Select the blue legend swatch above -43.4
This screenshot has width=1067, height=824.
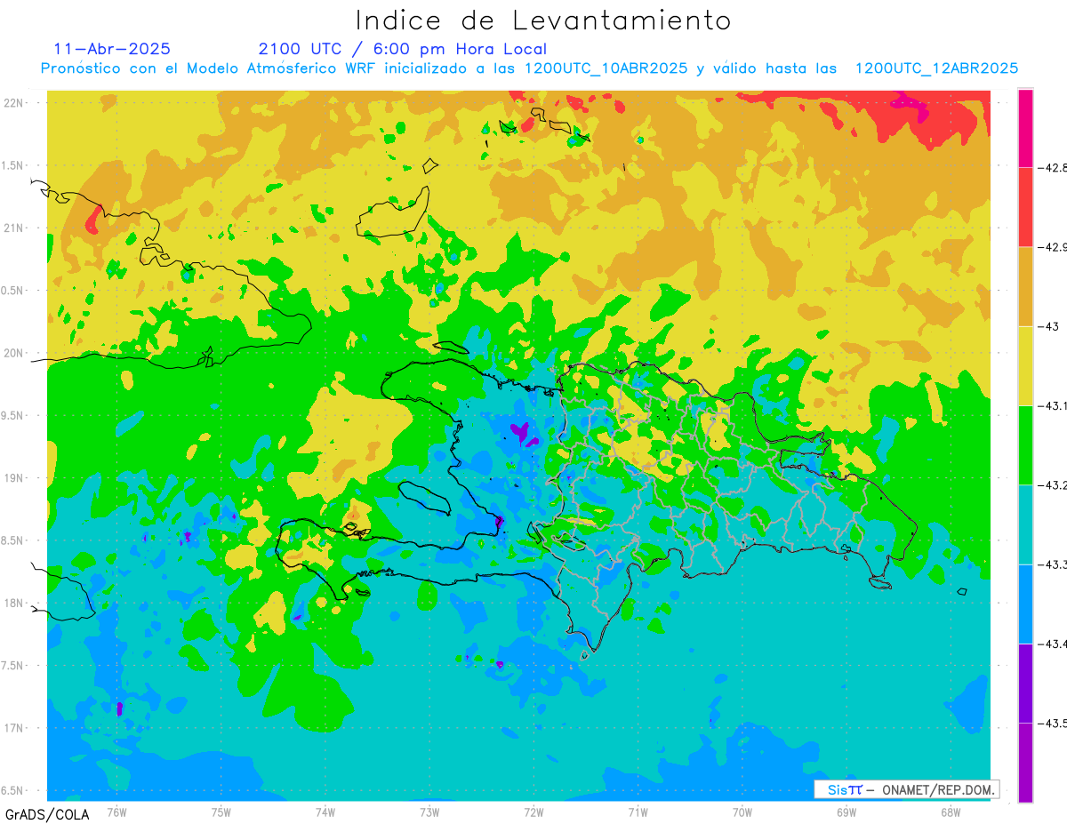point(1025,604)
